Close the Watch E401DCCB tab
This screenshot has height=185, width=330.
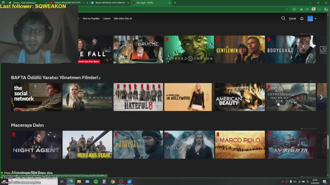point(128,3)
